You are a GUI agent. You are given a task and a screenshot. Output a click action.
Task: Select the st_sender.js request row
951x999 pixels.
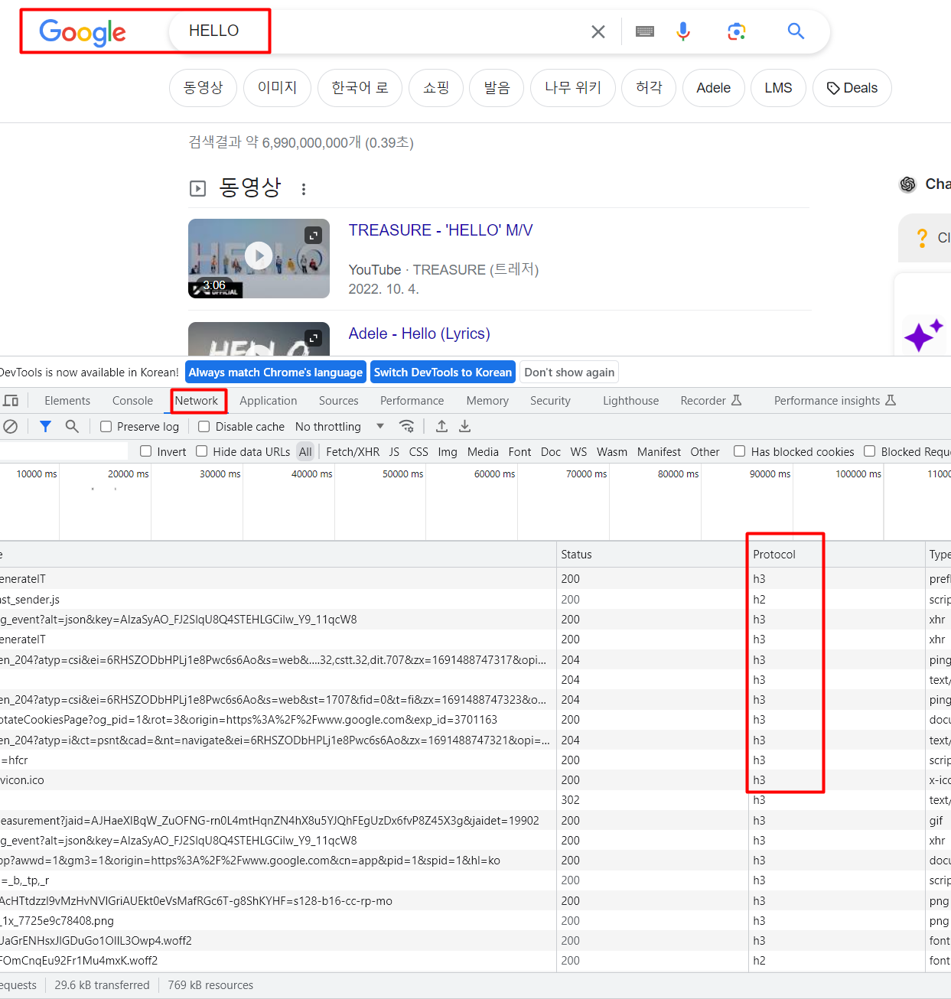point(475,600)
